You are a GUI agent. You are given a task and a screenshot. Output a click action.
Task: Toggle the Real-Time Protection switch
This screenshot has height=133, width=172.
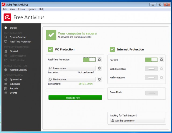(89, 60)
